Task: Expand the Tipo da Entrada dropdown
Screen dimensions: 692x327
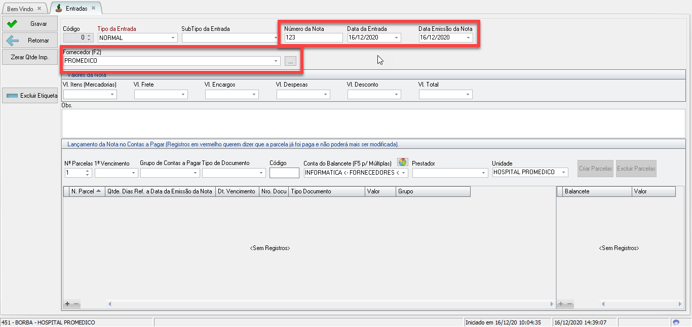Action: [x=173, y=38]
